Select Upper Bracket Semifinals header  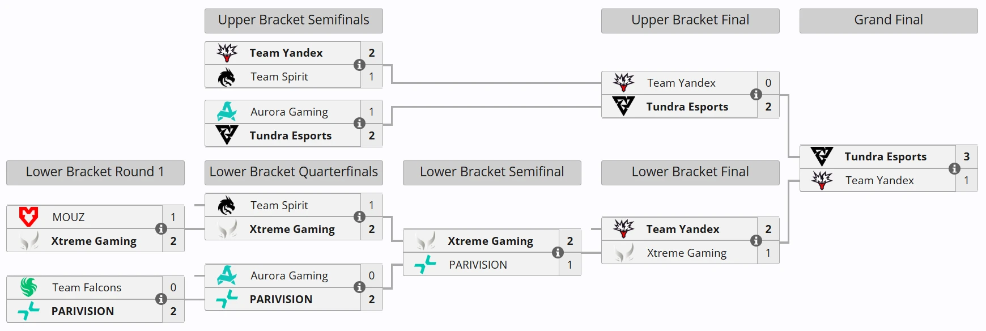point(294,20)
